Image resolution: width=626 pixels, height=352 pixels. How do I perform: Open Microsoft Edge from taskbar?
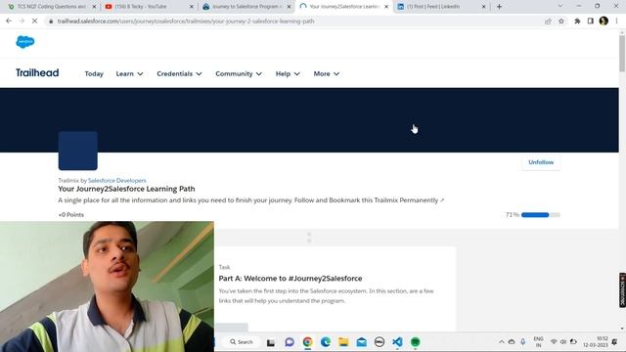[326, 342]
